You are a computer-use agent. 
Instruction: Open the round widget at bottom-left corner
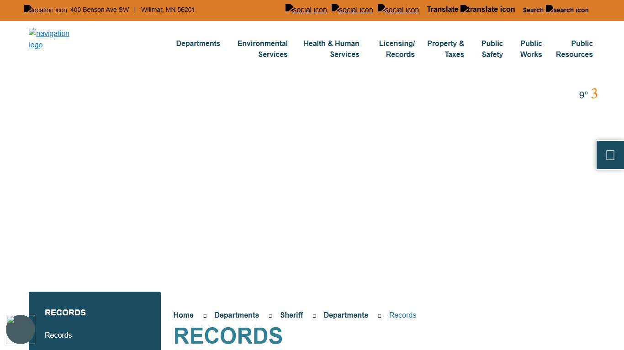tap(21, 329)
